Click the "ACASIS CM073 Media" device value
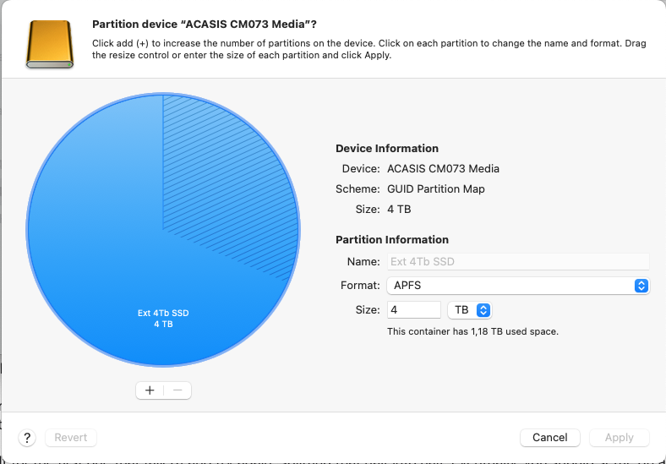Screen dimensions: 666x464 443,168
